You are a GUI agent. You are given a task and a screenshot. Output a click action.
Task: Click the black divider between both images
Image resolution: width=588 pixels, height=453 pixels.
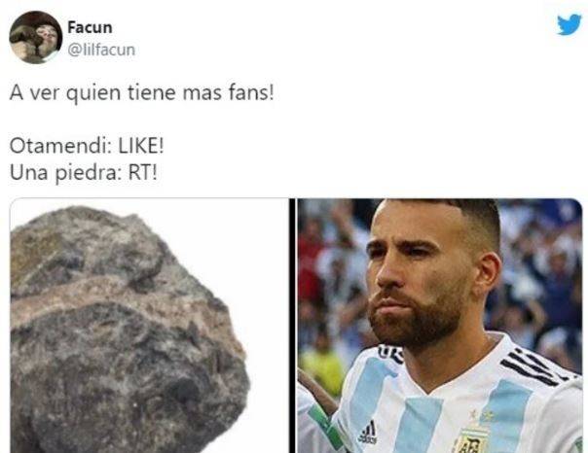(x=293, y=326)
